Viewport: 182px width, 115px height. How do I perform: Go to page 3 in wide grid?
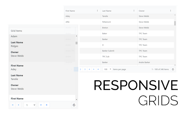tap(85, 69)
